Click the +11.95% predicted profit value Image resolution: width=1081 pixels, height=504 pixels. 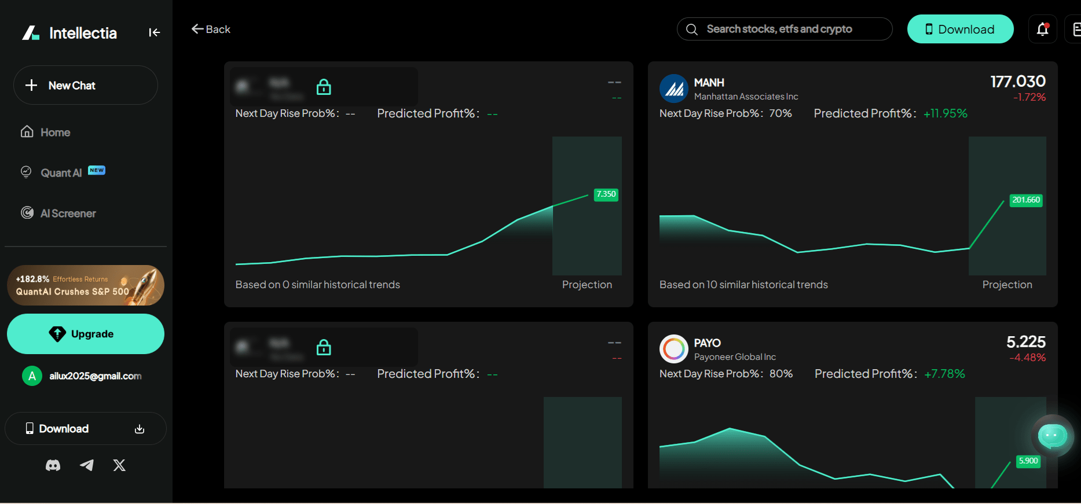coord(946,113)
